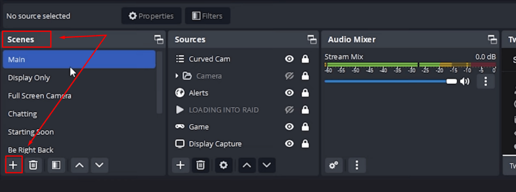Click the Stream Mix level meter
Screen dimensions: 516x192
[x=410, y=65]
